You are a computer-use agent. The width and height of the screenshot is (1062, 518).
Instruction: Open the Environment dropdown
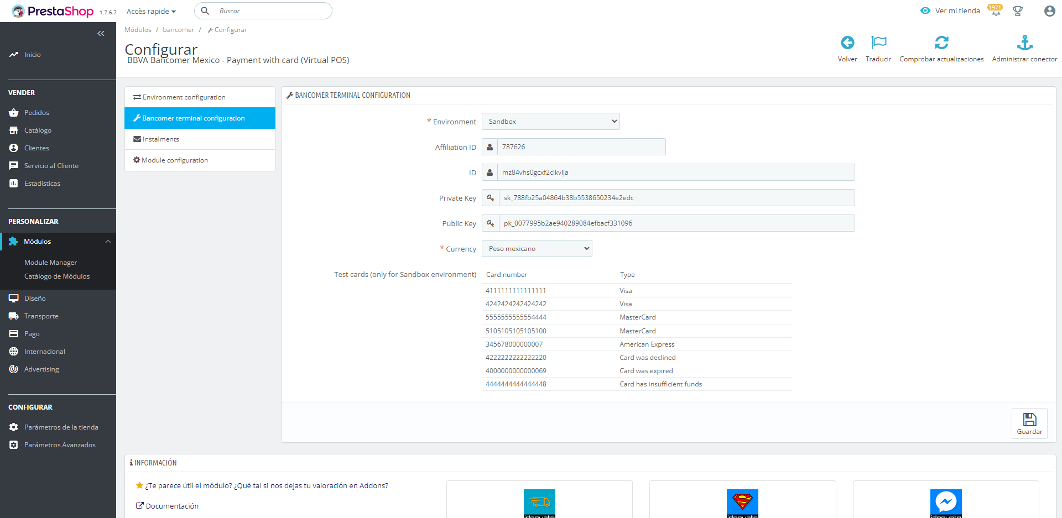[550, 122]
